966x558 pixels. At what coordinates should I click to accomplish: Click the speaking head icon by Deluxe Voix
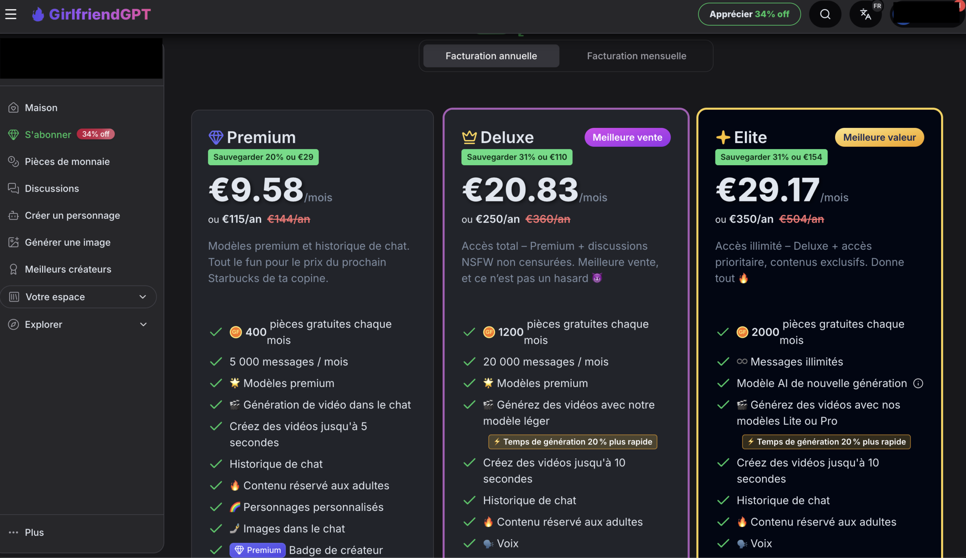(488, 543)
